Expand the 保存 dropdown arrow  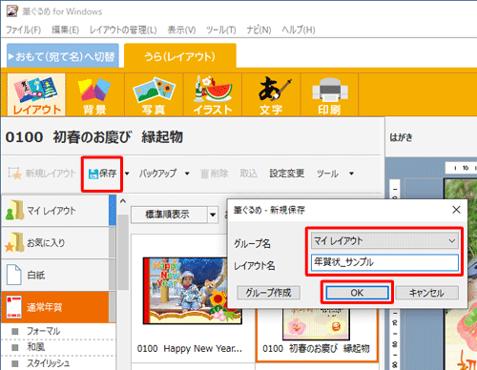[x=127, y=174]
